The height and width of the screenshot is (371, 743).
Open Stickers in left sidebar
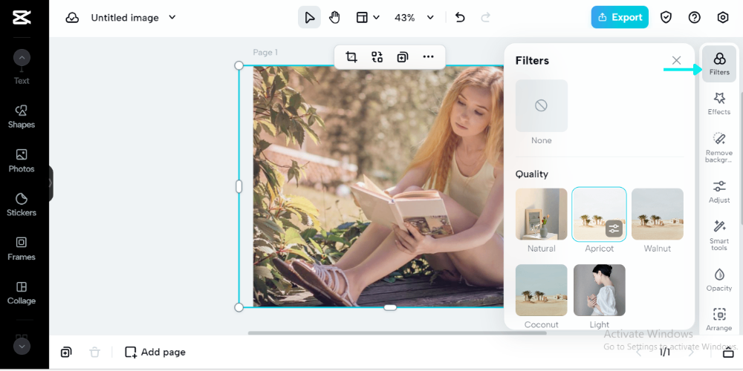22,203
